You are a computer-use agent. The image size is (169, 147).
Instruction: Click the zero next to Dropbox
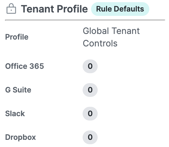[x=90, y=137]
